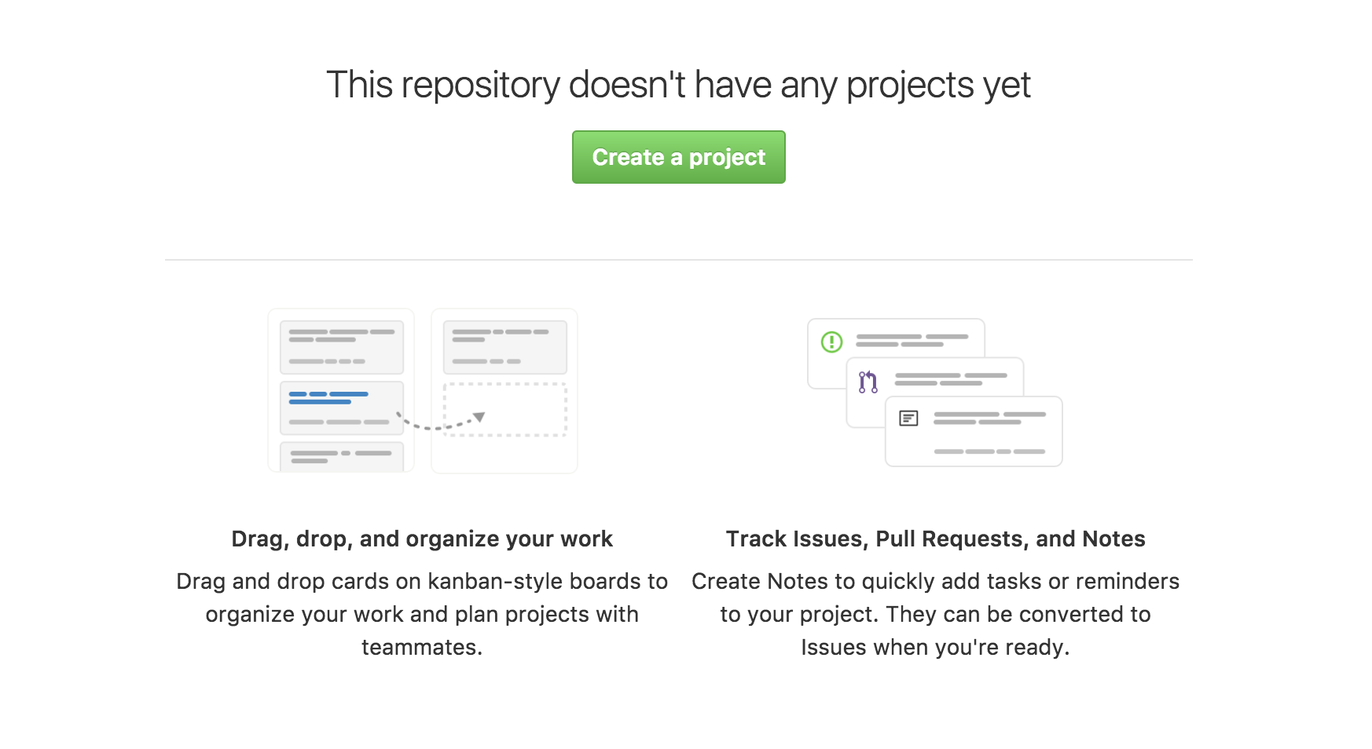Click the small arrow inside the dashed box
This screenshot has height=749, width=1372.
point(479,417)
